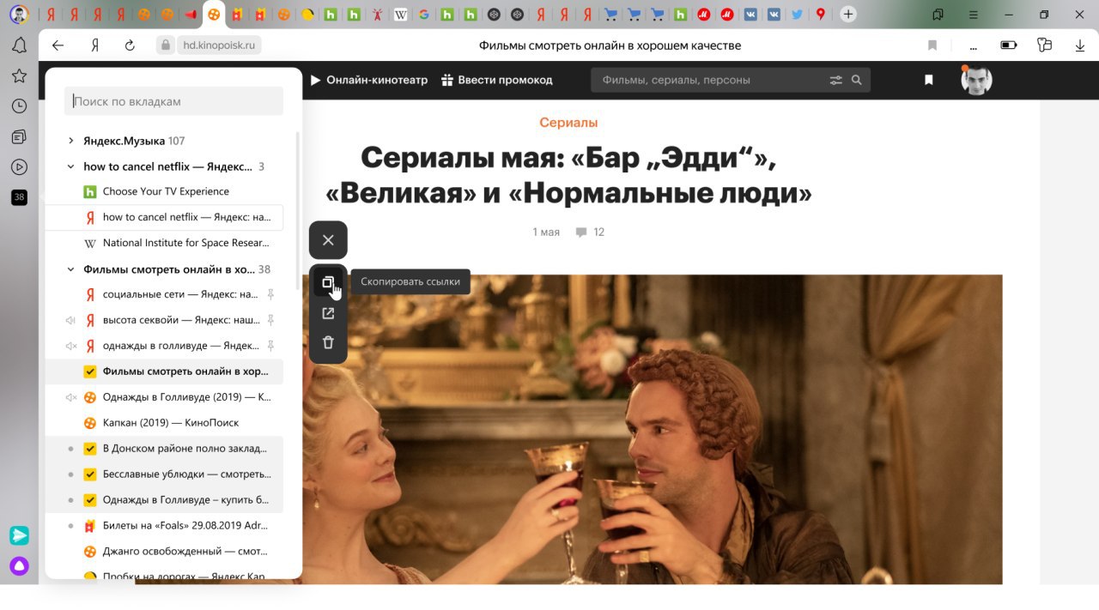This screenshot has height=610, width=1099.
Task: Click the Yandex Я home icon
Action: click(94, 45)
